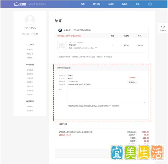Click the 新增地址 button
The image size is (168, 164).
pyautogui.click(x=132, y=82)
